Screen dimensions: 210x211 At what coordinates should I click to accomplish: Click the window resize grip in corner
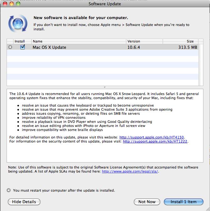[x=207, y=208]
